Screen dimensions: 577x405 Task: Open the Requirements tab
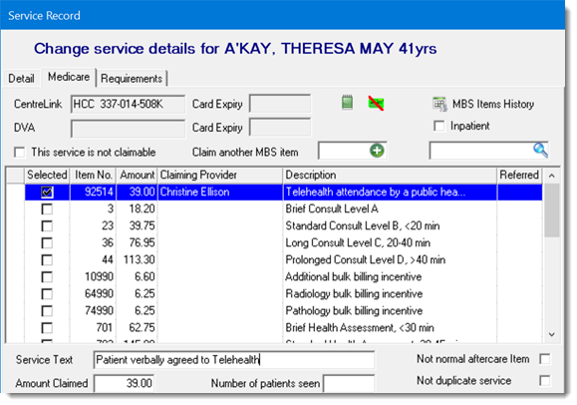click(x=132, y=79)
